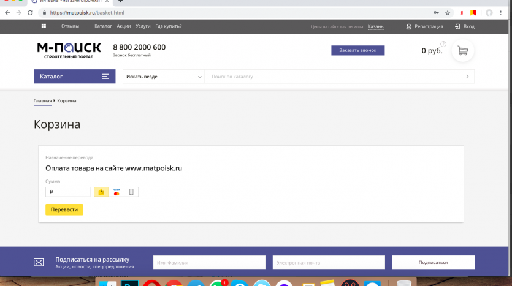
Task: Open the shopping cart icon
Action: point(463,50)
